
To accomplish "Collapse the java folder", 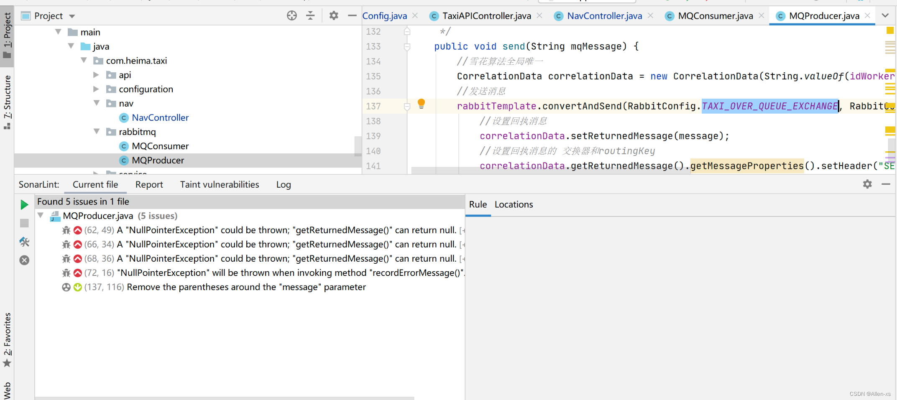I will (x=71, y=46).
